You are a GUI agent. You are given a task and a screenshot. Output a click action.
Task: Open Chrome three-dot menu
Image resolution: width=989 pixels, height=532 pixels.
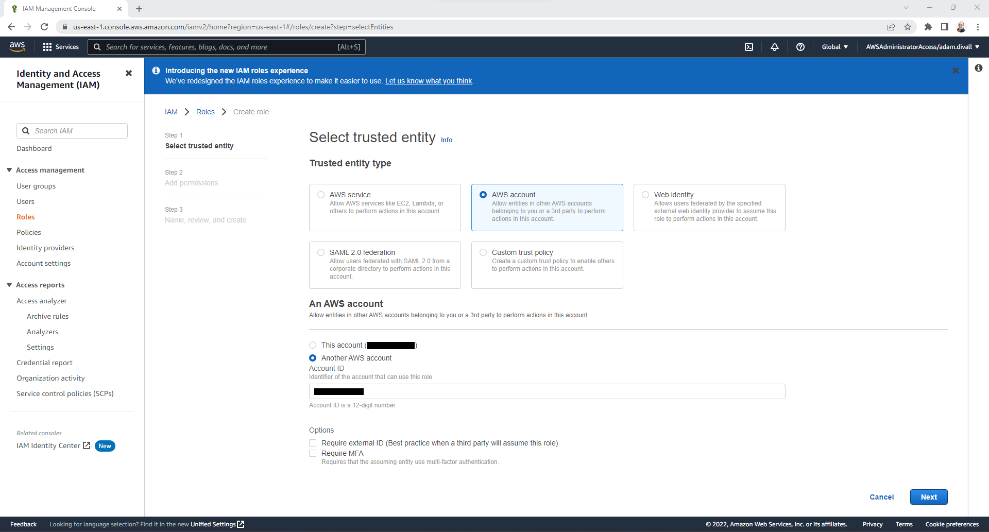(978, 27)
